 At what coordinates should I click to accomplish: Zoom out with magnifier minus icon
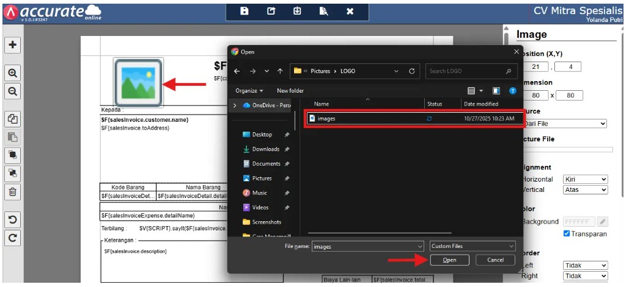tap(12, 91)
